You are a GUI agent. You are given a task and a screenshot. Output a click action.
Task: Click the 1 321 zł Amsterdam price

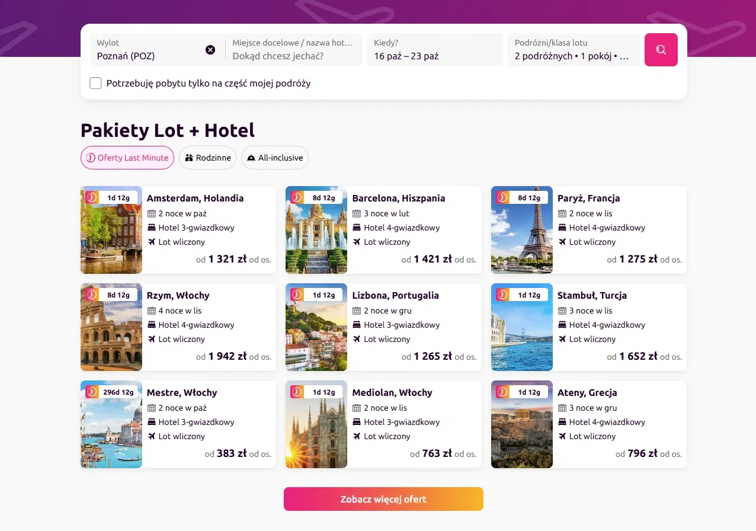click(x=228, y=259)
